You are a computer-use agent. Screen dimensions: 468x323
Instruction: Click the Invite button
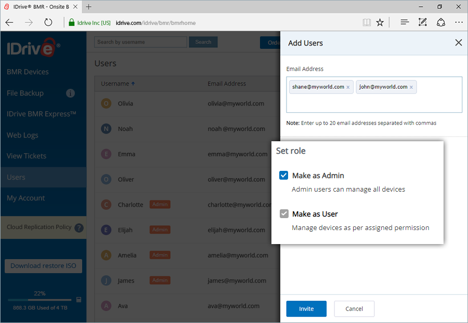tap(306, 308)
